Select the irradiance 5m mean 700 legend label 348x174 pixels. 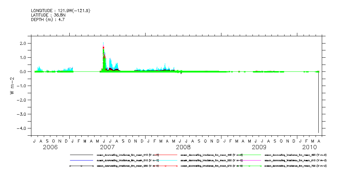pyautogui.click(x=295, y=166)
